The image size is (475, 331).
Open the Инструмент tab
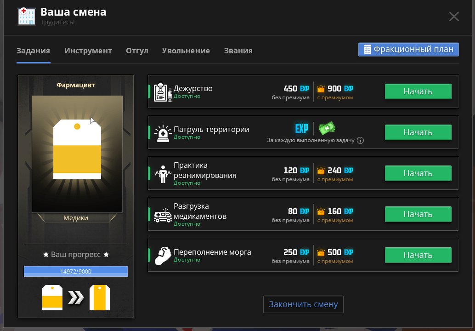[88, 51]
